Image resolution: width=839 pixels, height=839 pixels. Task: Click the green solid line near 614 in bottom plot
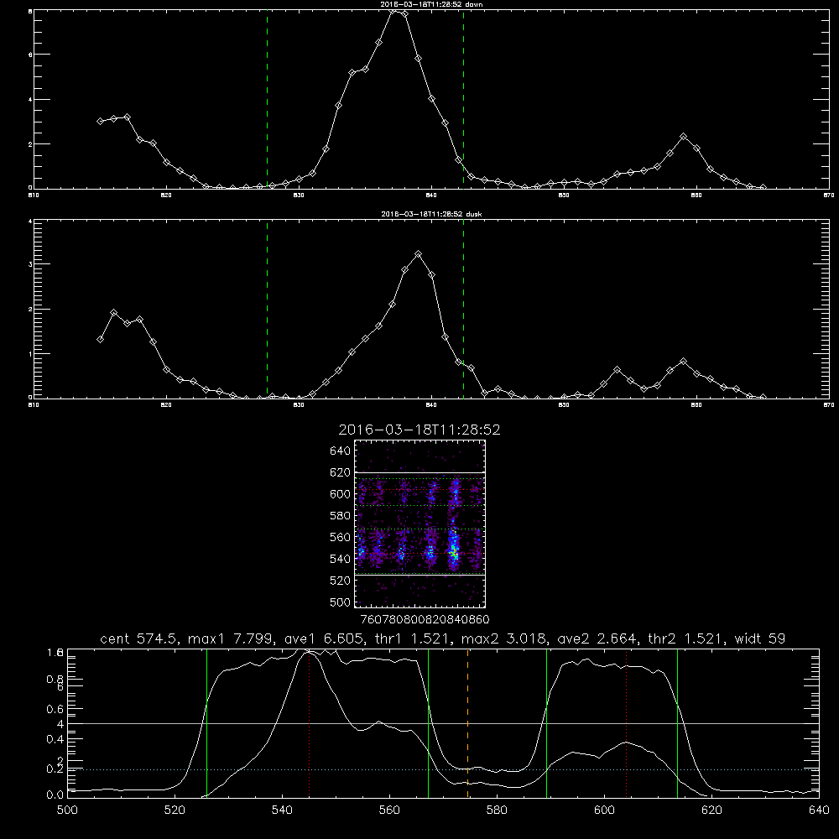[x=677, y=723]
